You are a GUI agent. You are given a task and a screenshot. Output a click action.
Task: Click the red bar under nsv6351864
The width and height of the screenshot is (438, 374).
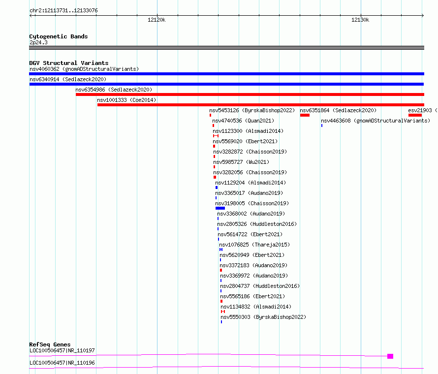(305, 115)
